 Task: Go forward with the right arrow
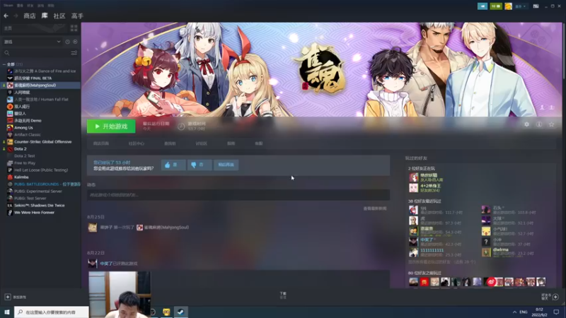(16, 16)
